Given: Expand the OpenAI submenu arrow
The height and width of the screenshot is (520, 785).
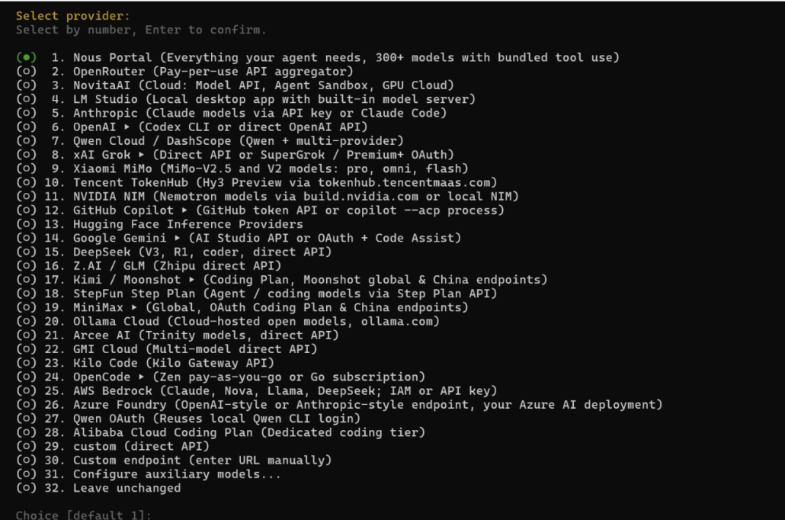Looking at the screenshot, I should pyautogui.click(x=127, y=127).
